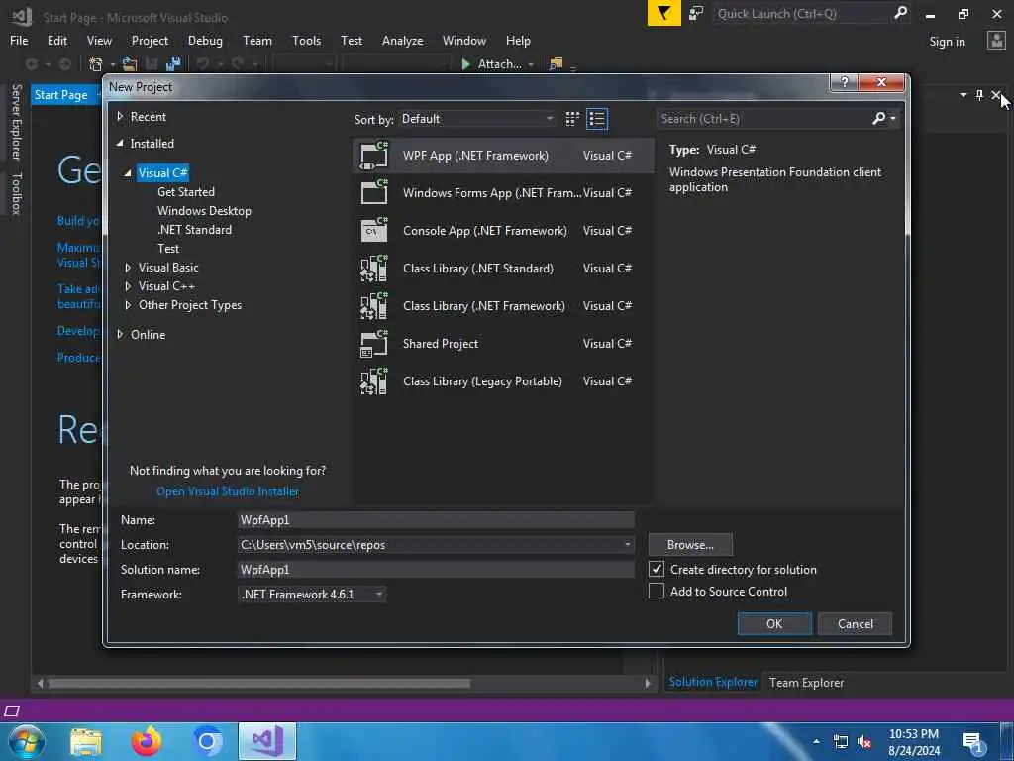Uncheck Create directory for solution
The width and height of the screenshot is (1014, 761).
click(x=657, y=569)
